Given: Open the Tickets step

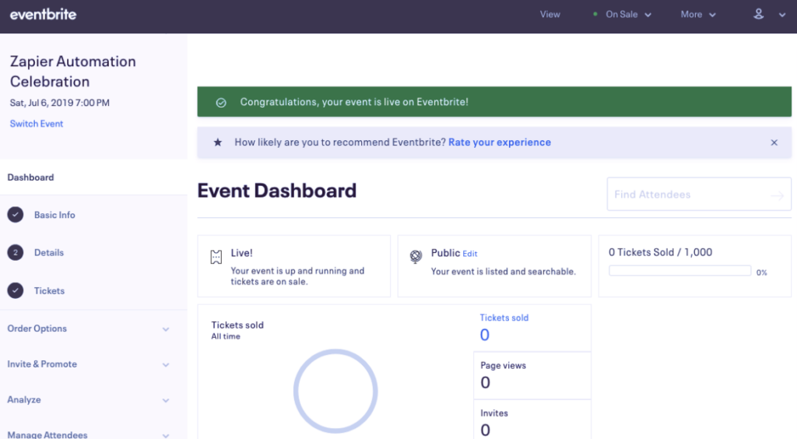Looking at the screenshot, I should (49, 290).
